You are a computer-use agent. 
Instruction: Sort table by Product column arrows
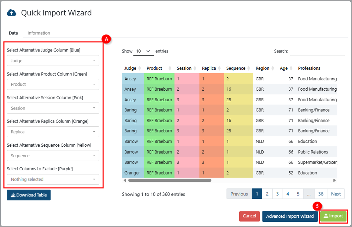tap(170, 68)
